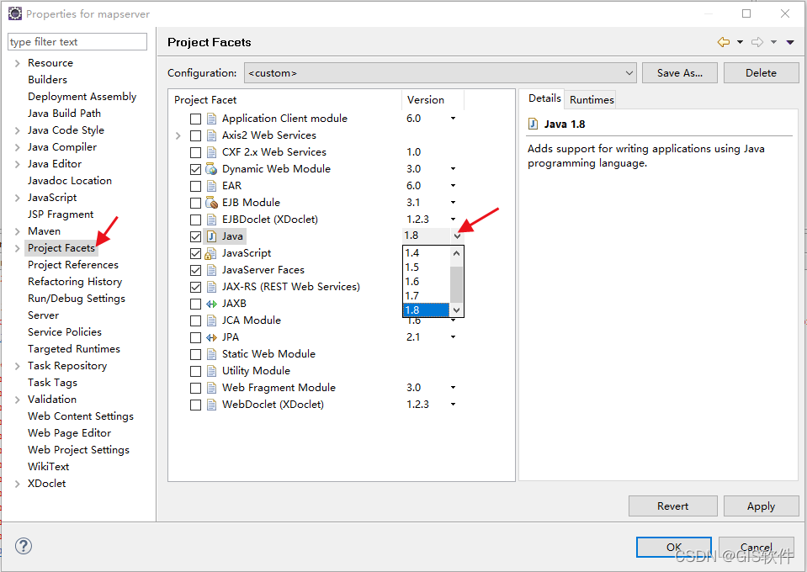
Task: Click the Apply button
Action: coord(761,506)
